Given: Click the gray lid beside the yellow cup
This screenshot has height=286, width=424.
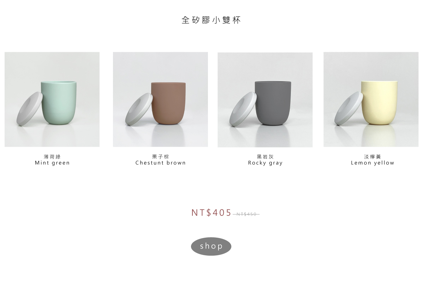Looking at the screenshot, I should (x=349, y=109).
